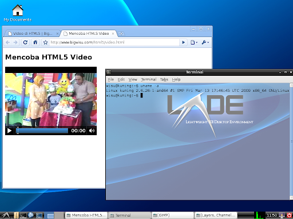Switch to the [GIMP] taskbar button
This screenshot has height=219, width=293.
[173, 216]
